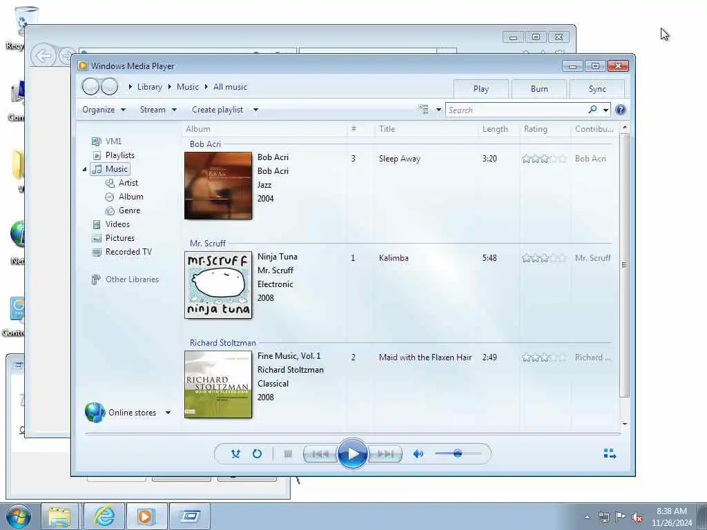Select Genre under Music
The height and width of the screenshot is (530, 707).
[123, 210]
